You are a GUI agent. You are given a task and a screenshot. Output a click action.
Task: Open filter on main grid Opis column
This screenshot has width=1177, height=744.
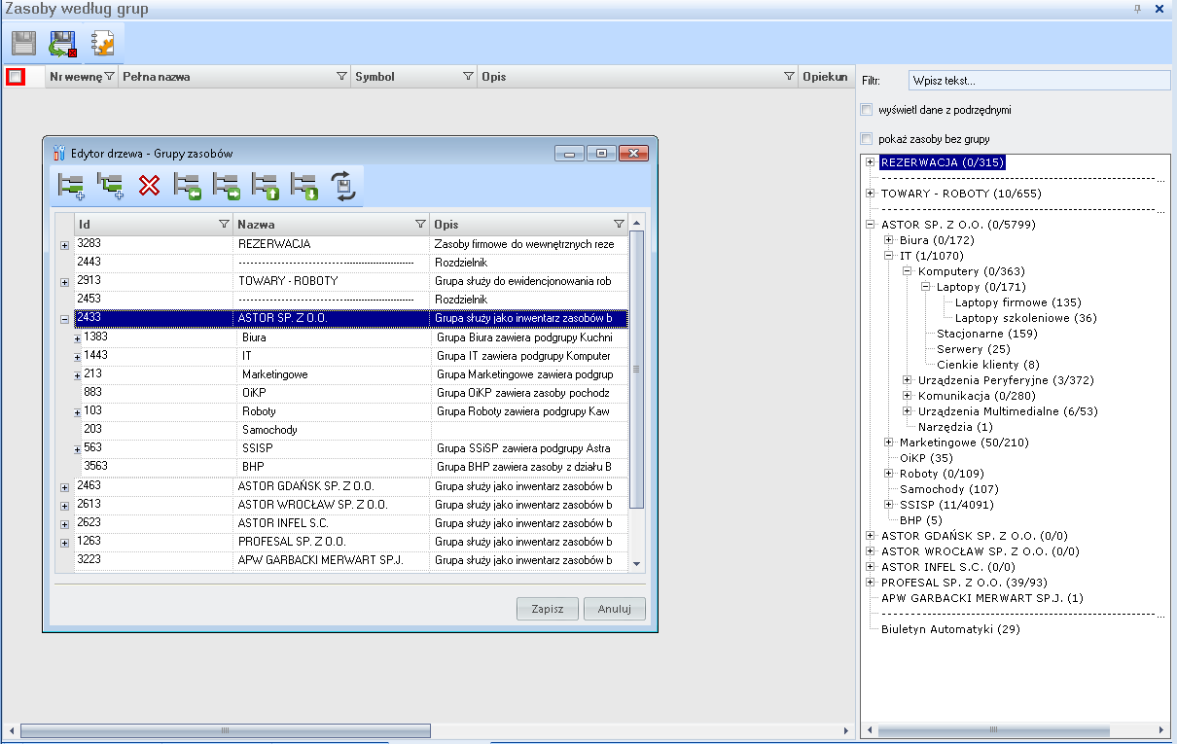tap(790, 77)
